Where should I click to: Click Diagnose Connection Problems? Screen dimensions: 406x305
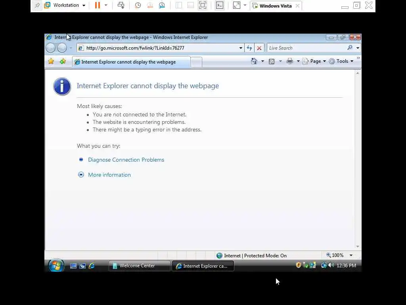click(x=126, y=160)
